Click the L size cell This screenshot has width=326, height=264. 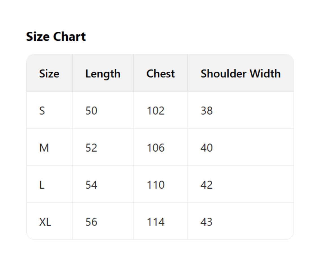click(x=42, y=185)
